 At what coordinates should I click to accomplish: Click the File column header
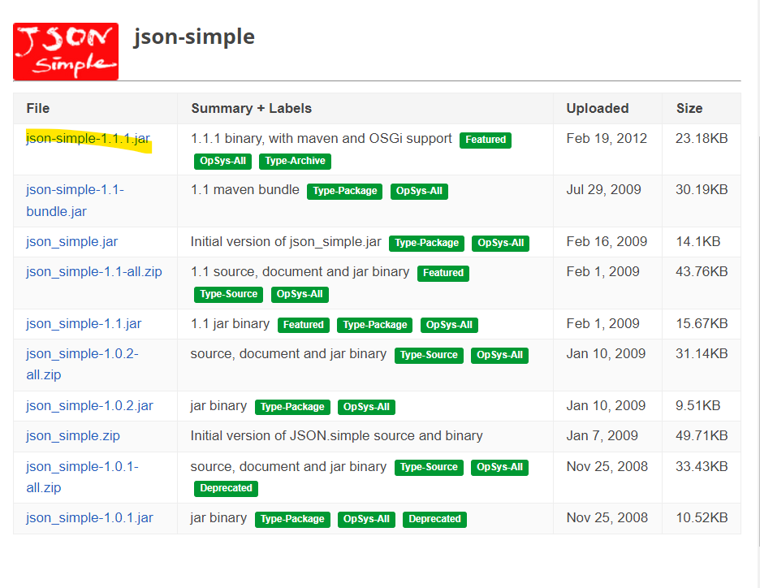(x=38, y=108)
